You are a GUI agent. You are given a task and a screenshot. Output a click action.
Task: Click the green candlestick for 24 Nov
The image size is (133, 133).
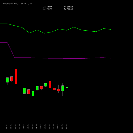click(63, 88)
